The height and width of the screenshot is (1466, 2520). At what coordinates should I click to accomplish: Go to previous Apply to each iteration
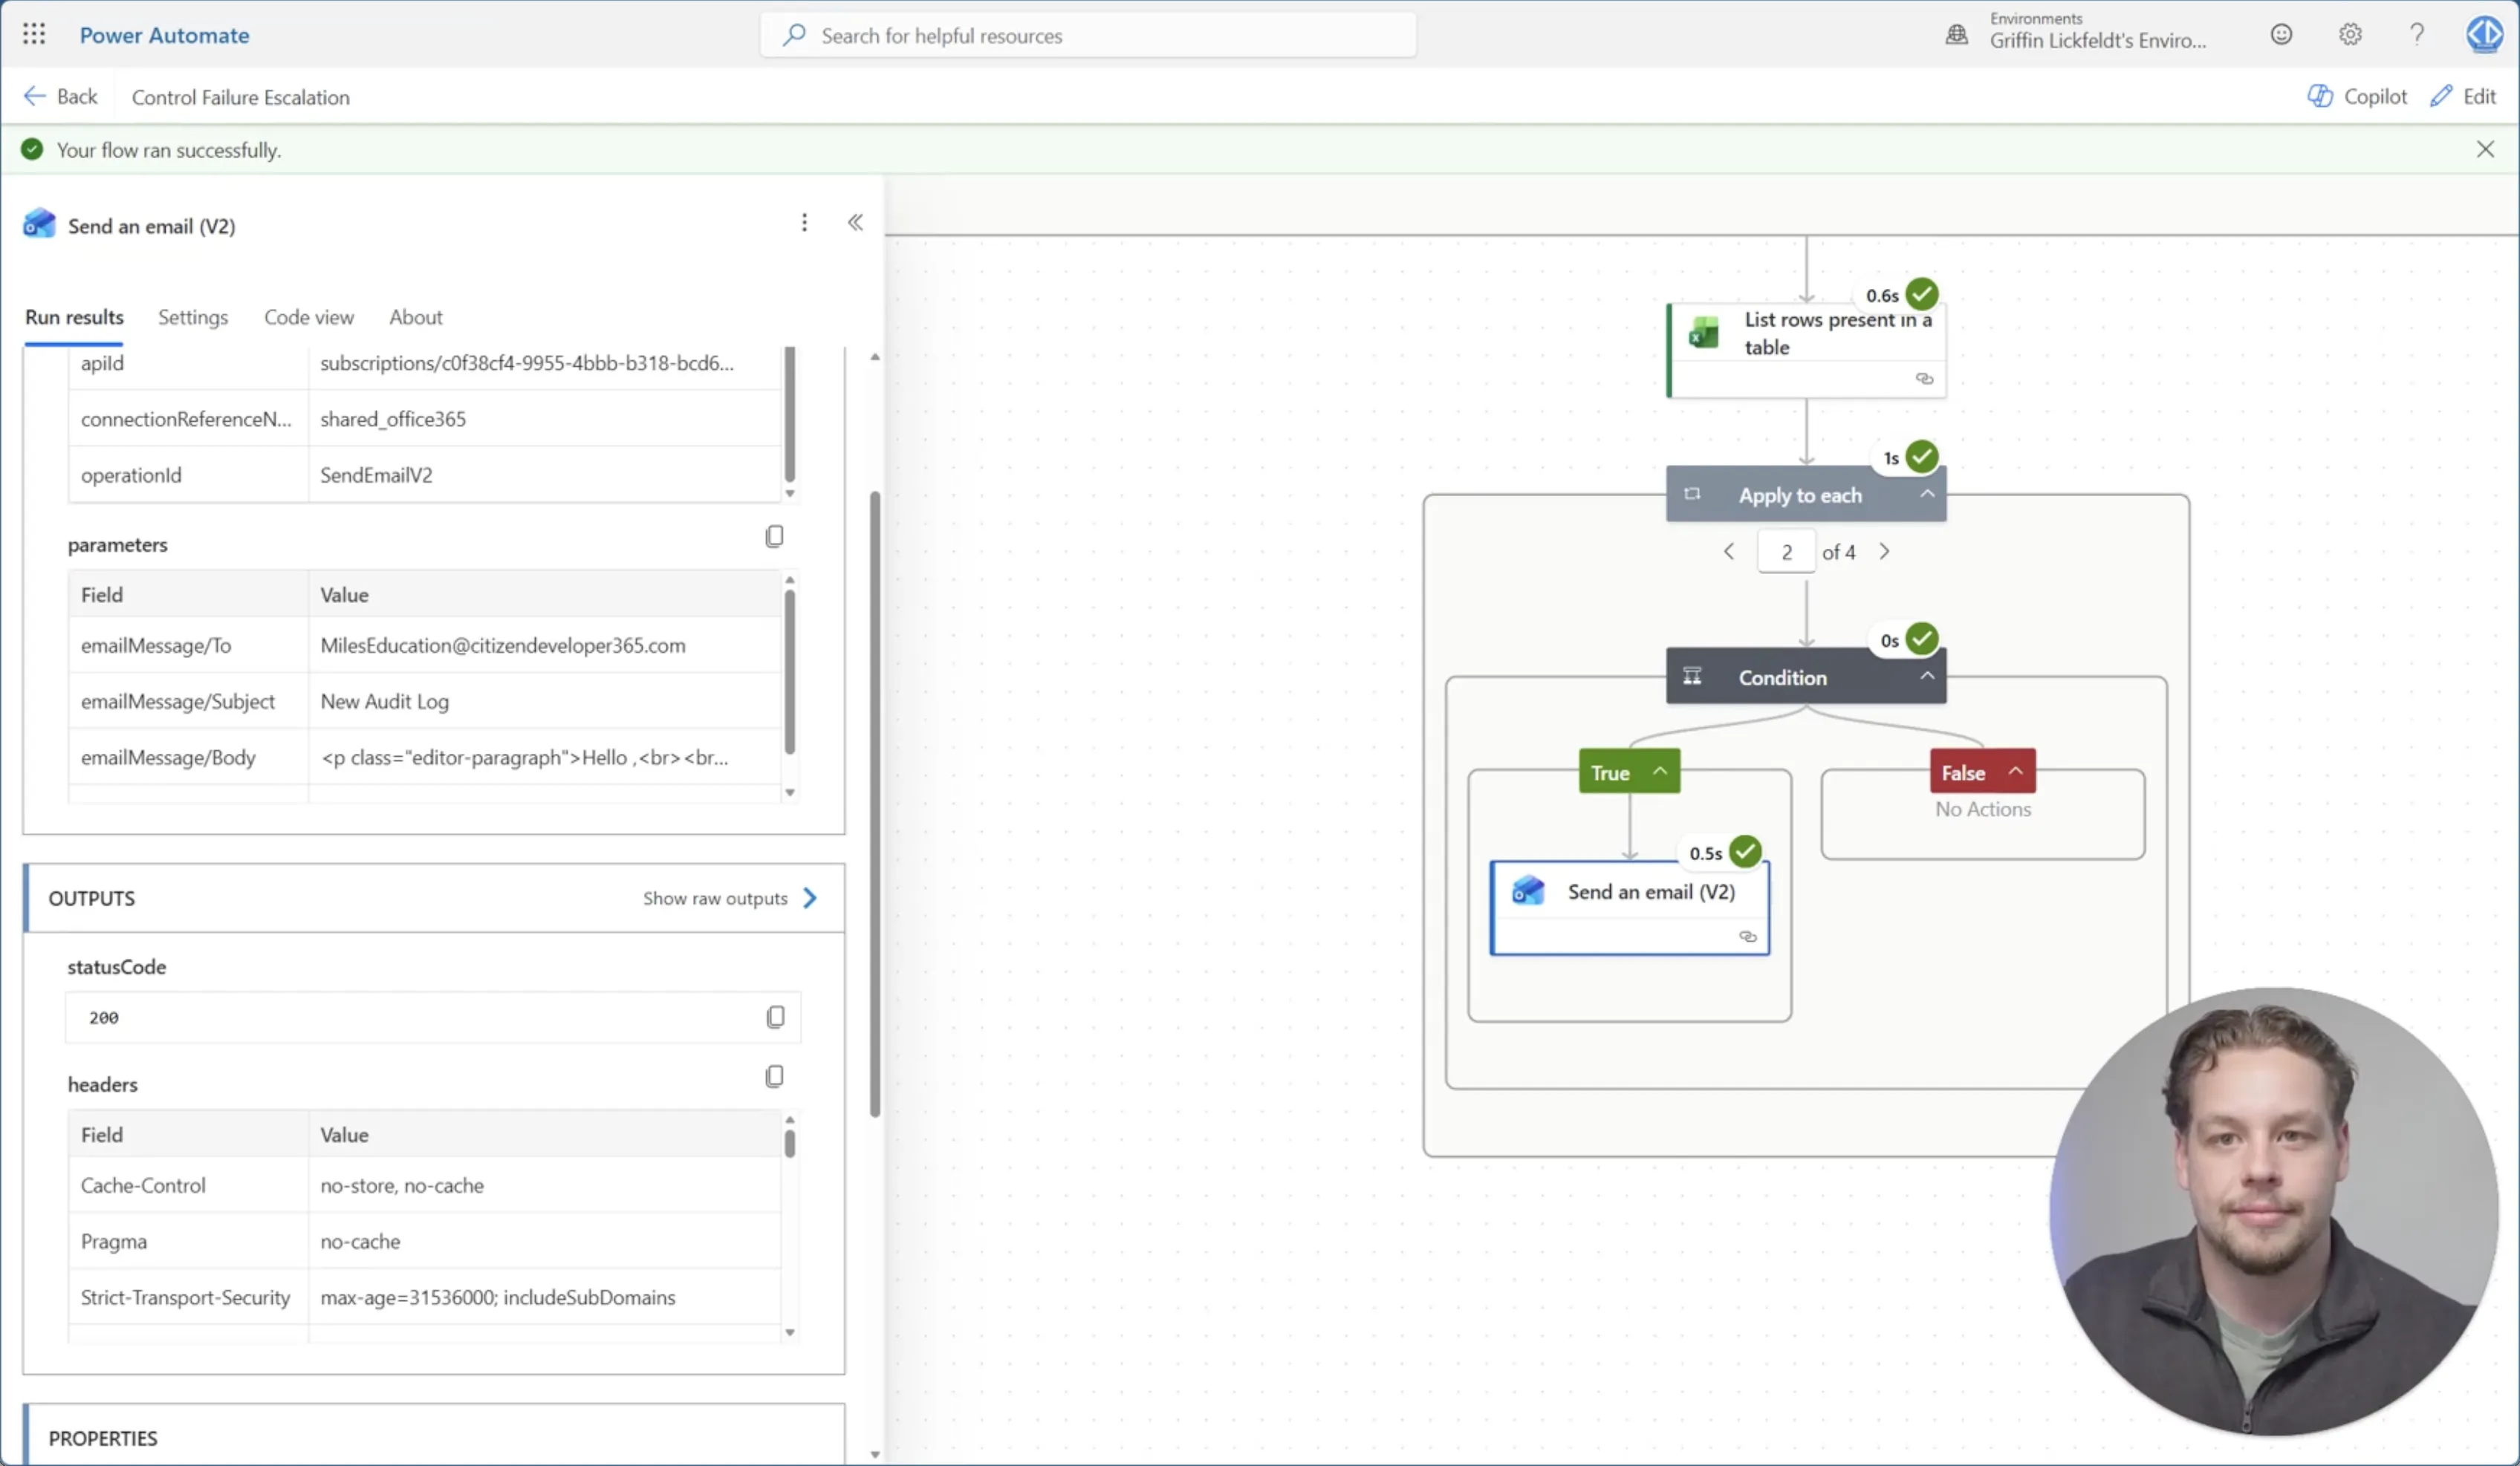[1728, 552]
